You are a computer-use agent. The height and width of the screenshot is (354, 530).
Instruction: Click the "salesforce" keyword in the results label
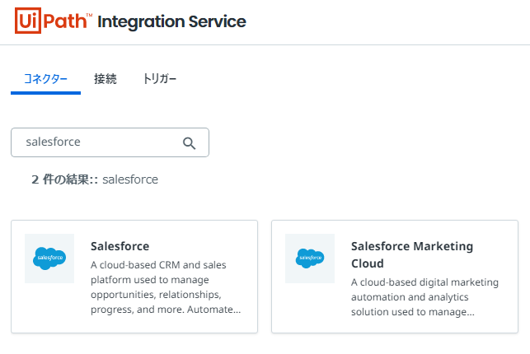[x=130, y=179]
